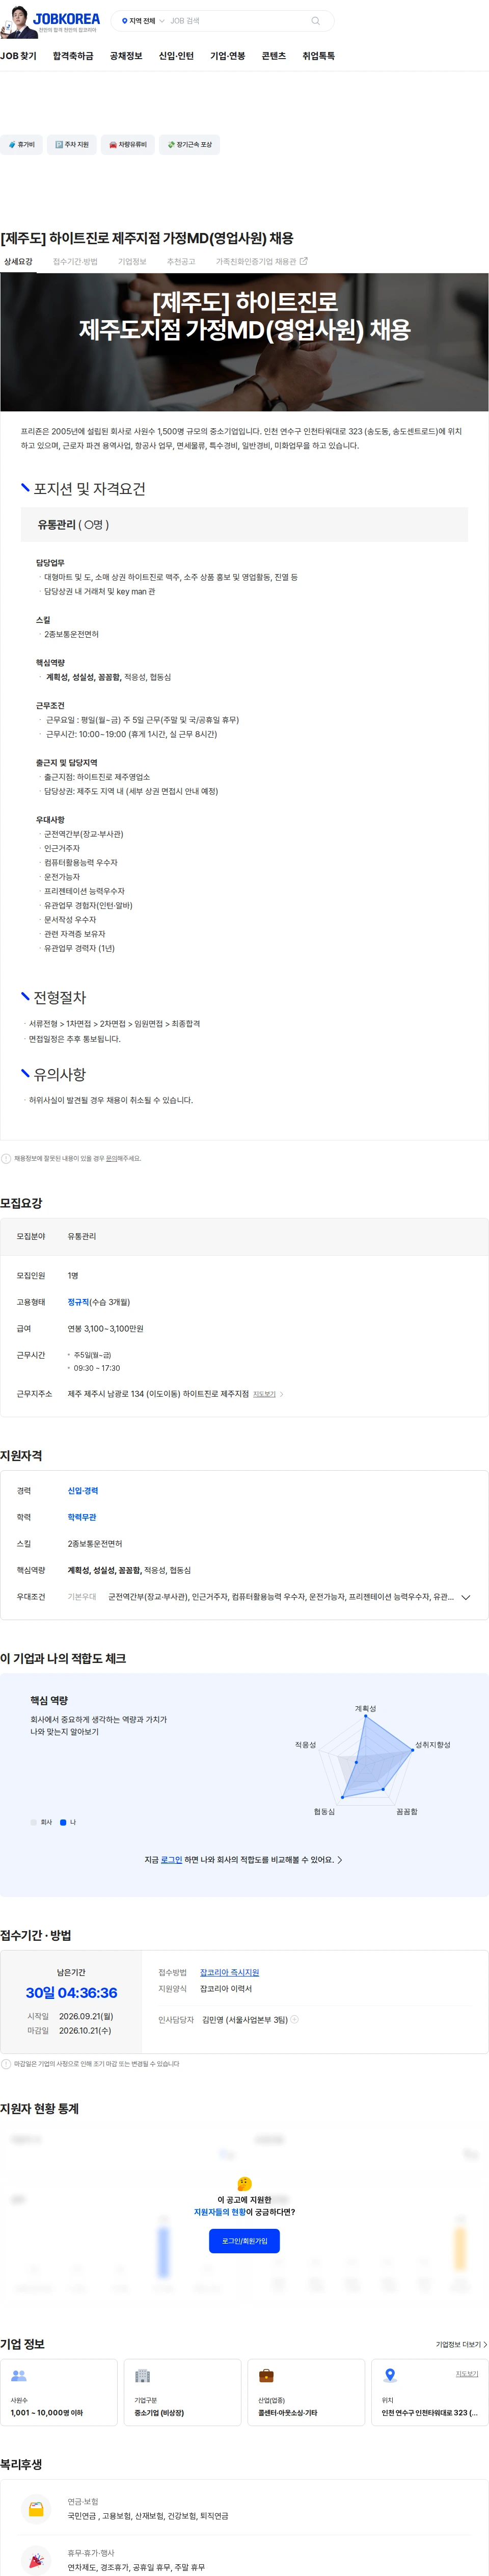This screenshot has width=489, height=2576.
Task: Switch to the 접수기간·방법 tab
Action: pyautogui.click(x=75, y=262)
